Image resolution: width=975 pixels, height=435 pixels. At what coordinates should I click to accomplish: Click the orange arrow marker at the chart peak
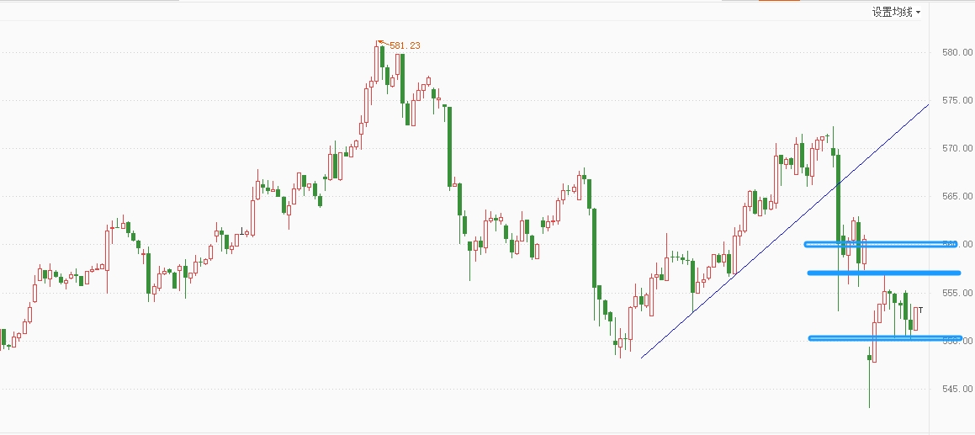382,43
